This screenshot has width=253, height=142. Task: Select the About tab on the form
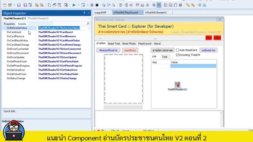pyautogui.click(x=157, y=43)
